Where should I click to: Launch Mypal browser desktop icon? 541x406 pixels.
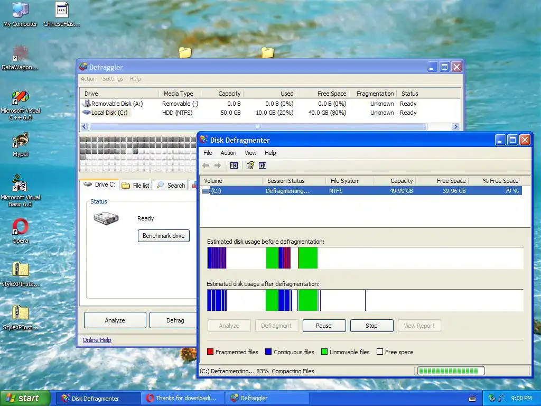(x=20, y=145)
